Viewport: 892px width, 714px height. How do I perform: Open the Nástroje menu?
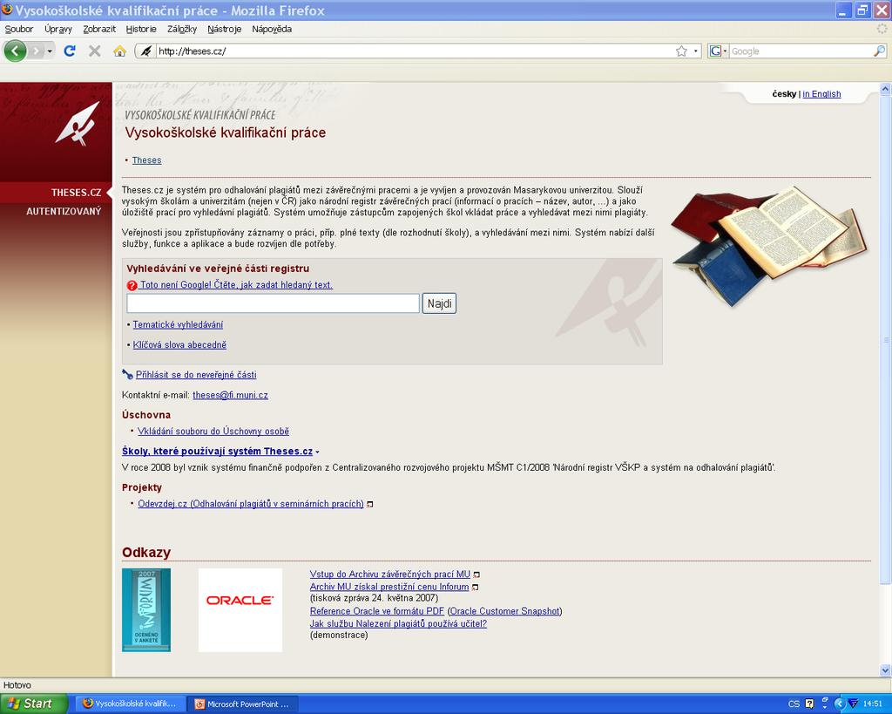pos(224,29)
